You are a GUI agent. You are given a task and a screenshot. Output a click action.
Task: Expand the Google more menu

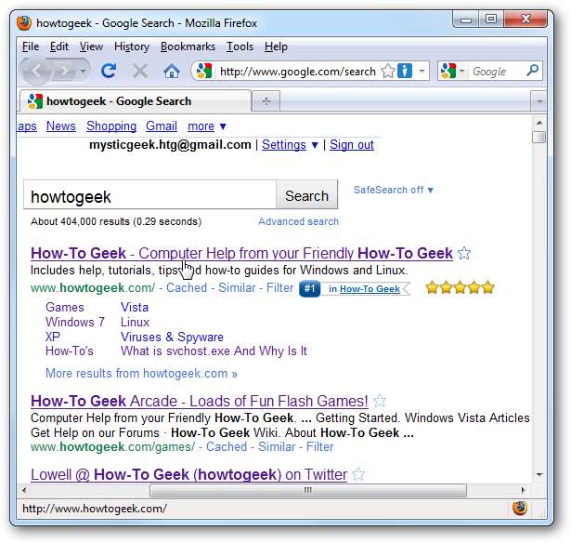click(x=206, y=126)
